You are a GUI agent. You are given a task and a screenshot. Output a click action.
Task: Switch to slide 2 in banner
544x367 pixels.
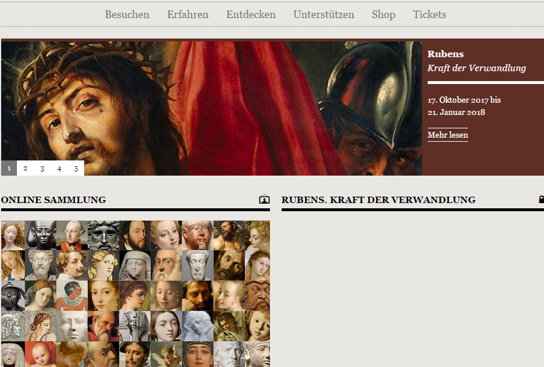pos(25,169)
